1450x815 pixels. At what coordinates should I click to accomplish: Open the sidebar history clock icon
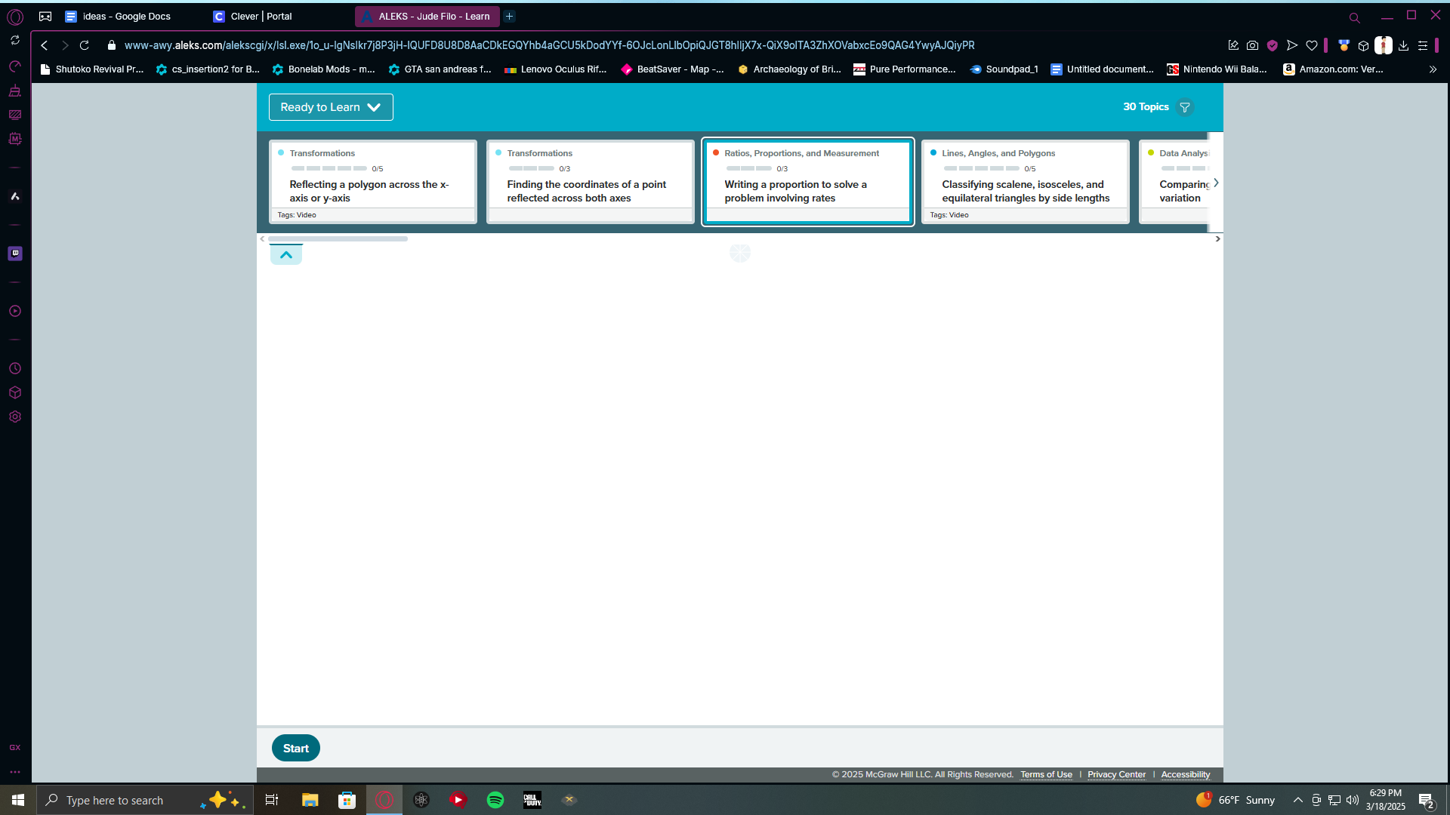point(15,368)
